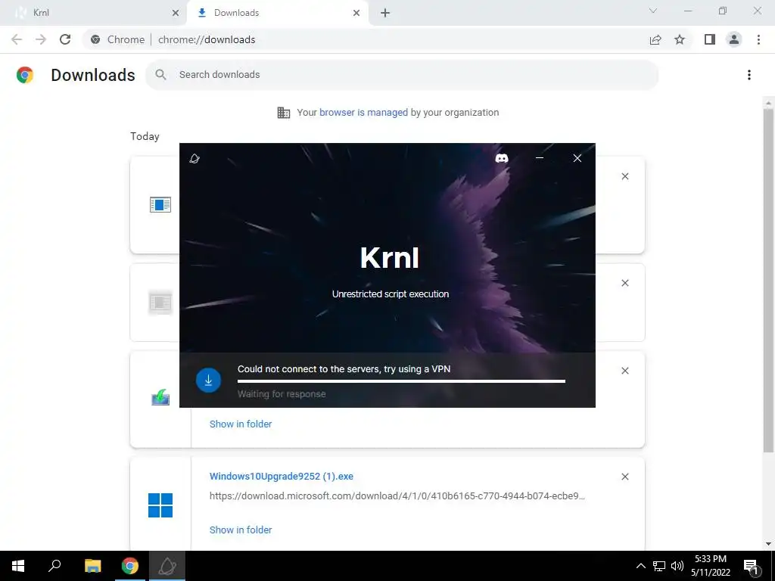Click the download.microsoft.com source URL
Screen dimensions: 775x581
[397, 496]
